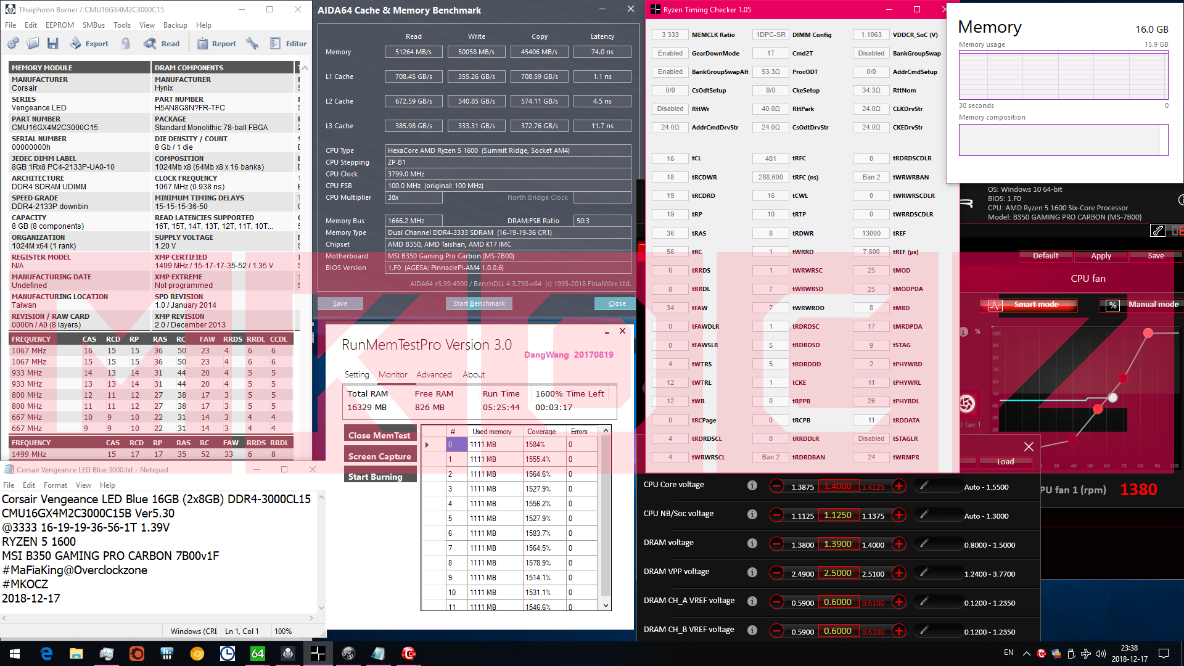Screen dimensions: 1184x666
Task: Open EEPROM menu in Thaiphoon Burner
Action: (59, 25)
